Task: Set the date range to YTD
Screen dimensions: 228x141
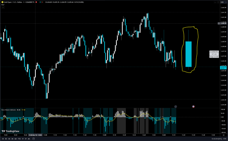Action: click(19, 139)
